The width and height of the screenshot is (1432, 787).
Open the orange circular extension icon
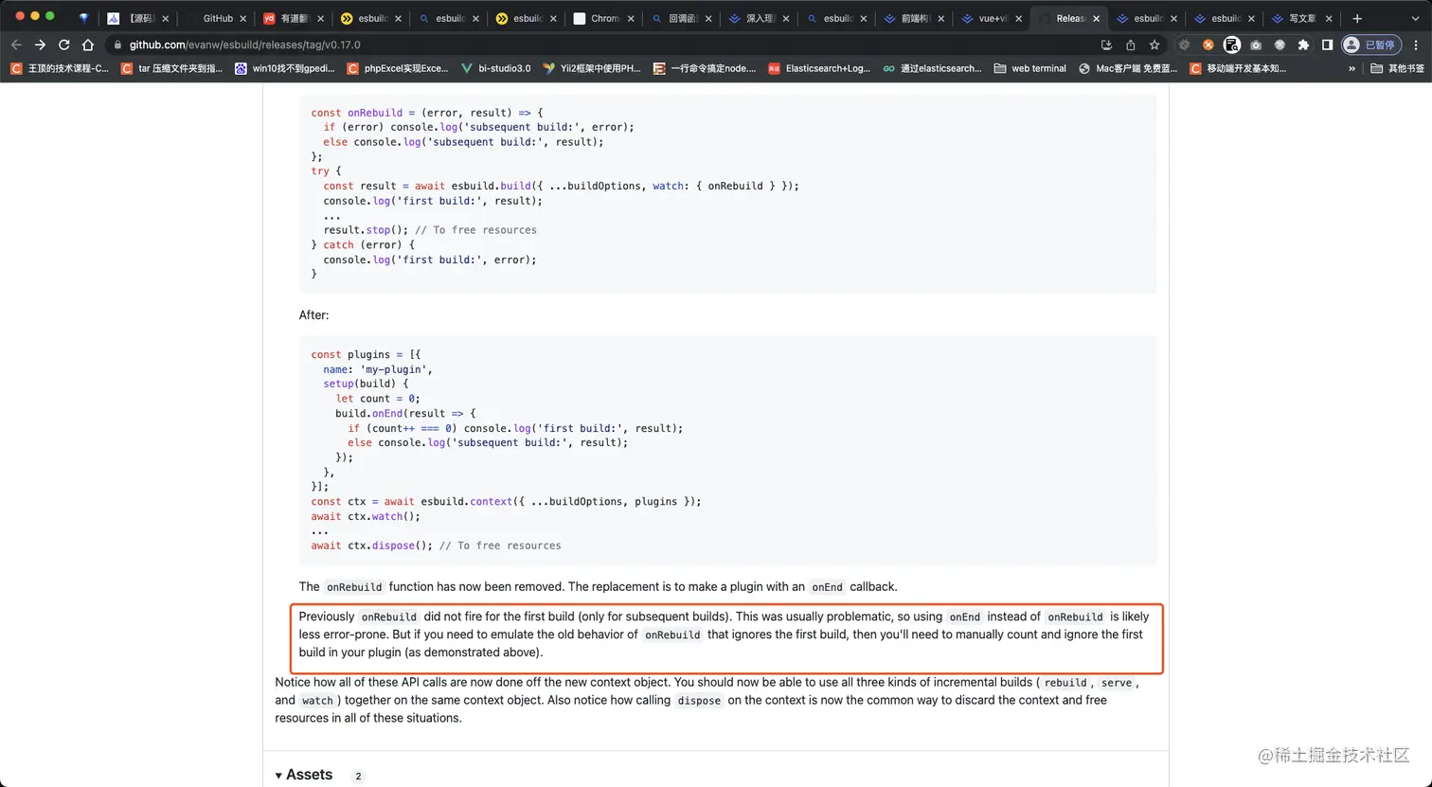[1208, 45]
